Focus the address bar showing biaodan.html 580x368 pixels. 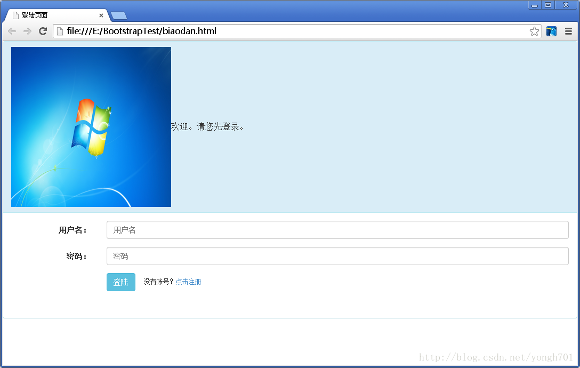pos(296,31)
